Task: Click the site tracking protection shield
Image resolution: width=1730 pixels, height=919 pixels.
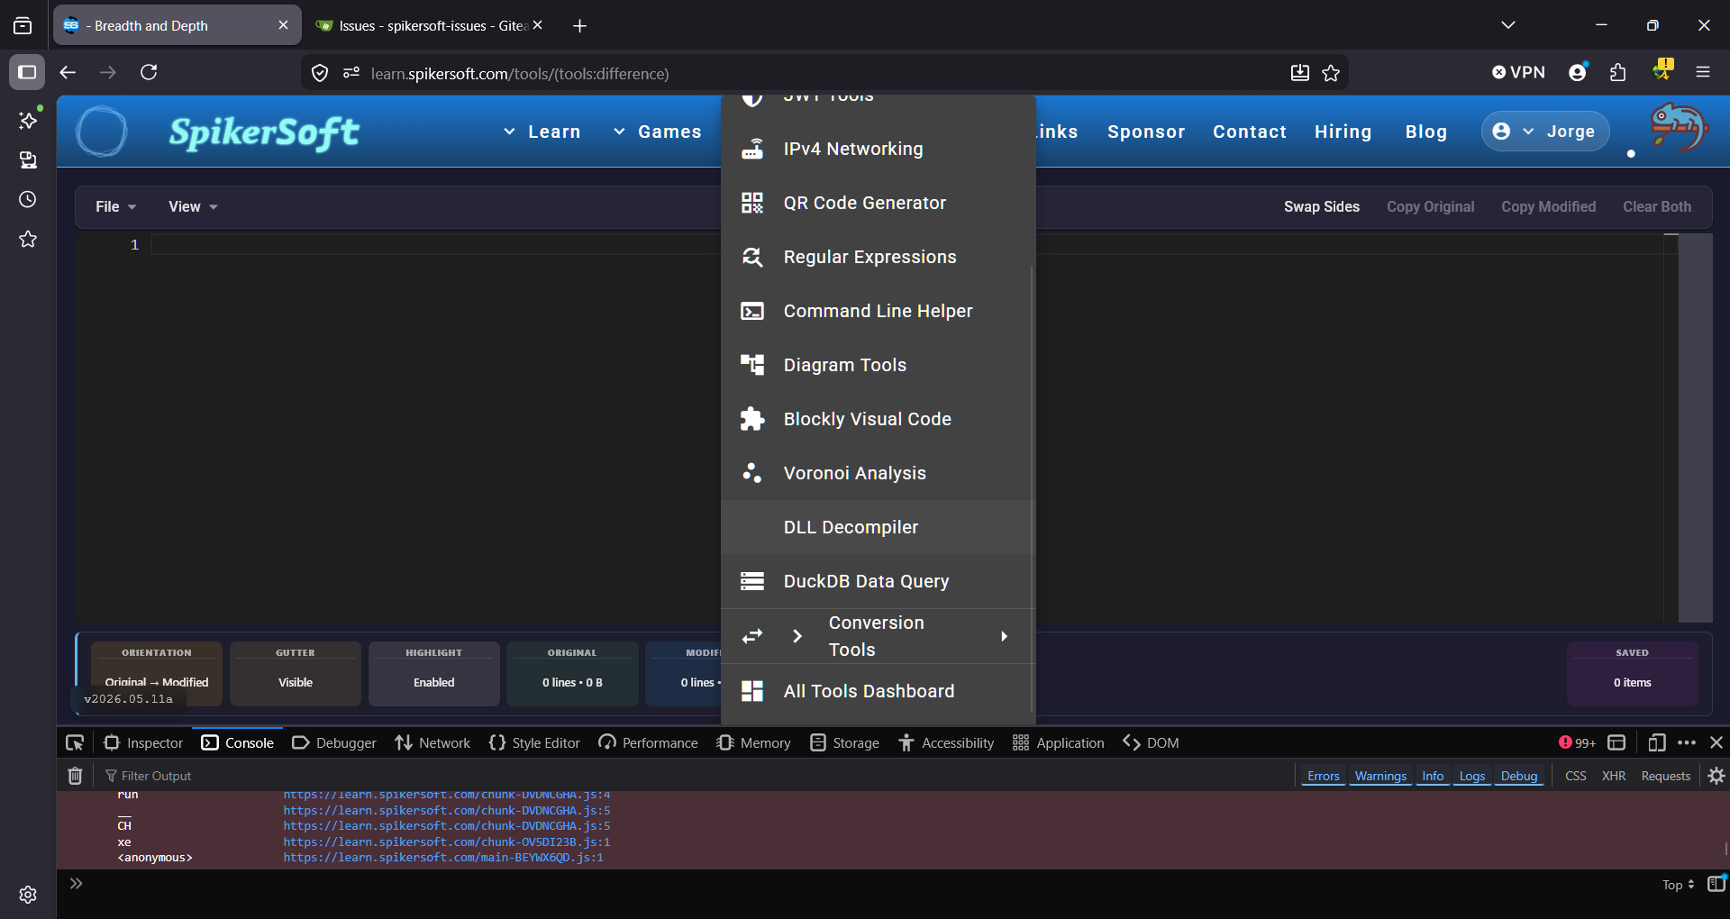Action: pos(320,73)
